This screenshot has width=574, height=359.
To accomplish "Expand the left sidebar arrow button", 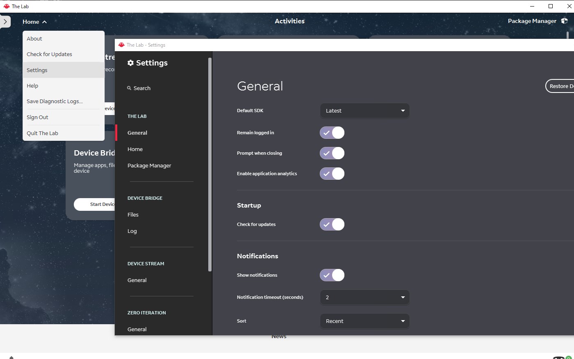I will point(5,22).
